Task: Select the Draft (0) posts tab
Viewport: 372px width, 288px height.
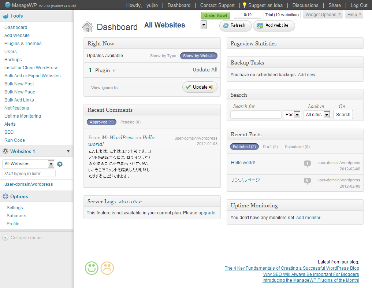Action: pos(270,147)
